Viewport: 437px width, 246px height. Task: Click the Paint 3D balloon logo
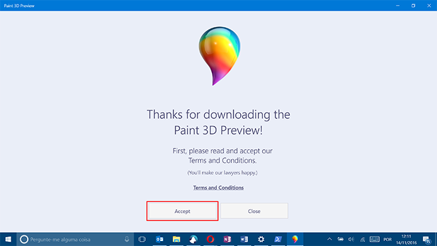tap(219, 56)
